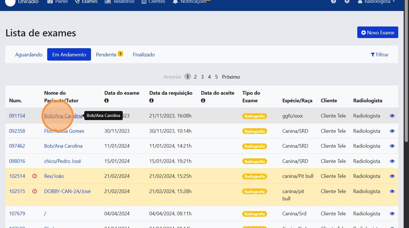409x228 pixels.
Task: Go to Próximo page of exams
Action: [x=231, y=77]
